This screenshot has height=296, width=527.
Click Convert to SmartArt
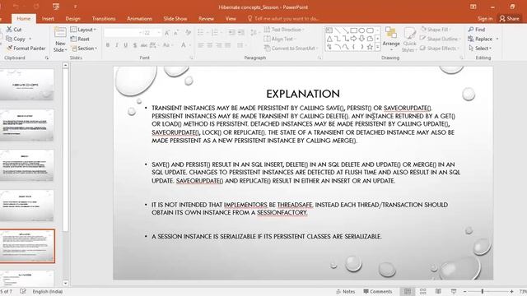[x=291, y=49]
